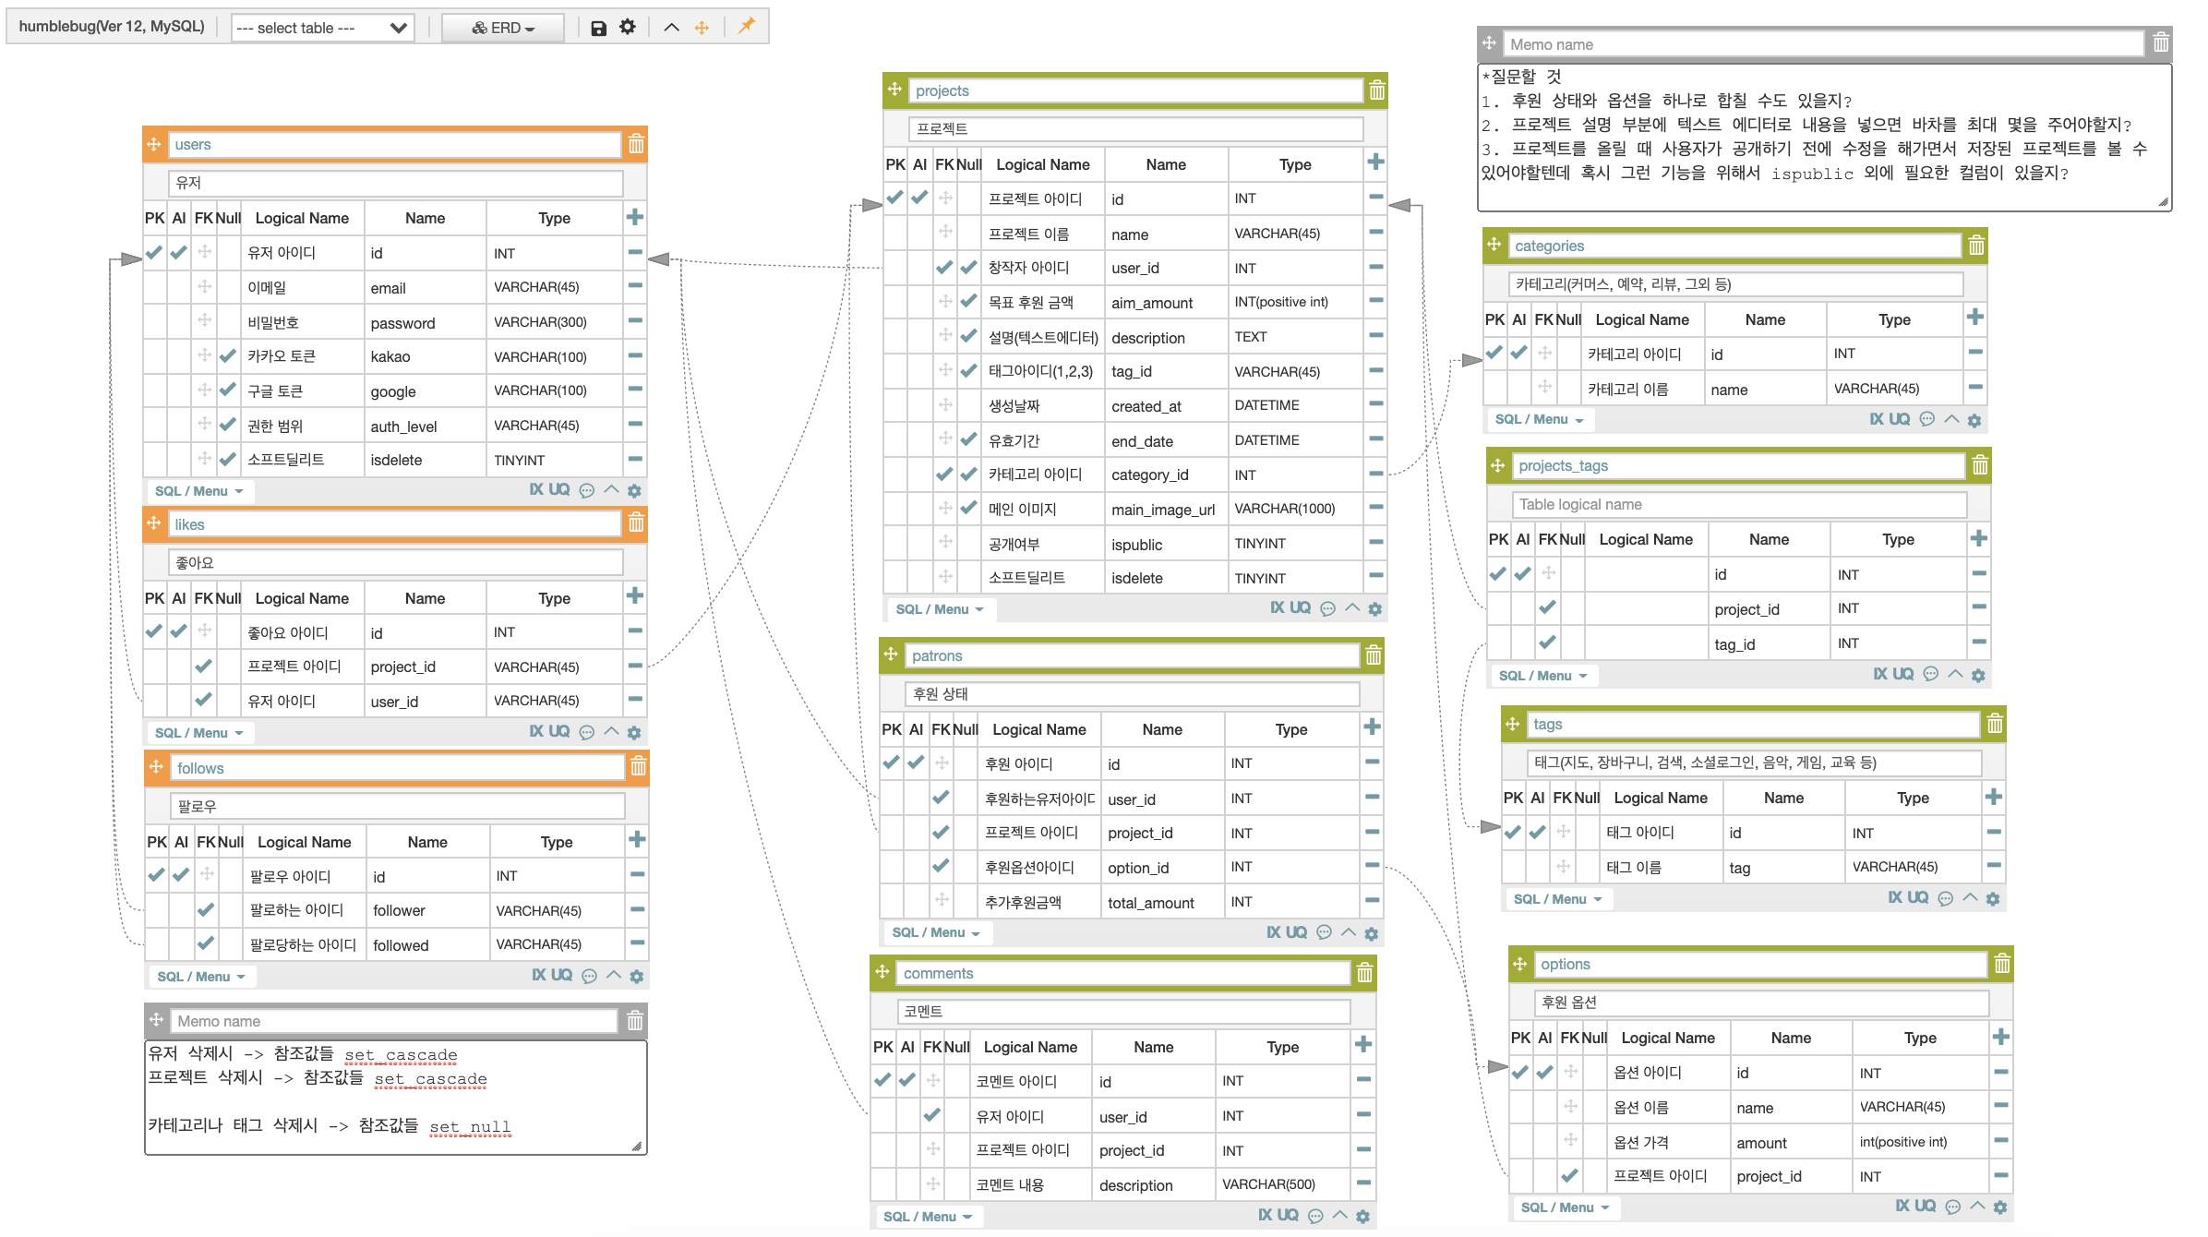Click the trash icon on tags table

coord(1995,724)
